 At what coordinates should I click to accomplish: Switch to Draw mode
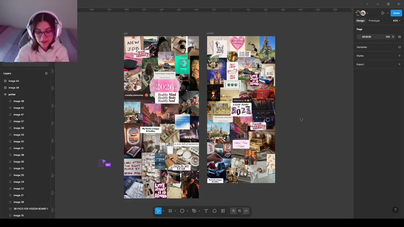pos(233,211)
